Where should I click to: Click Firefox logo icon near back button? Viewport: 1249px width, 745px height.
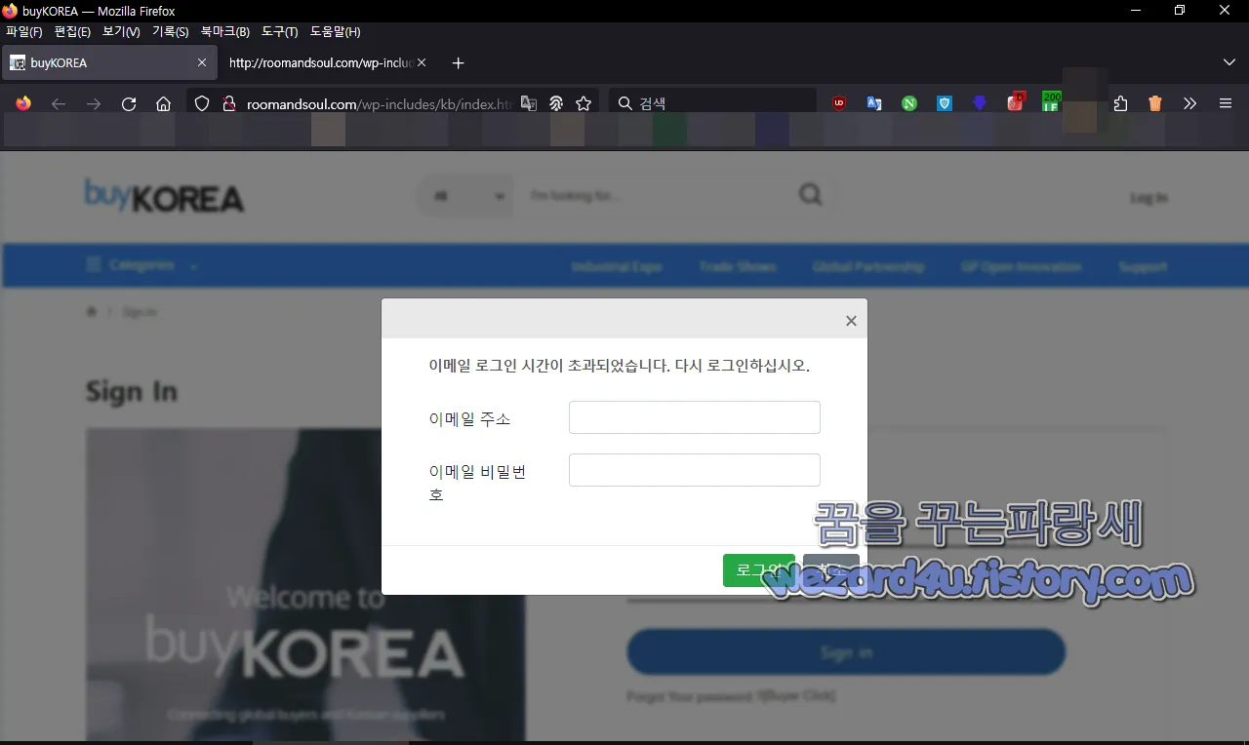(23, 103)
